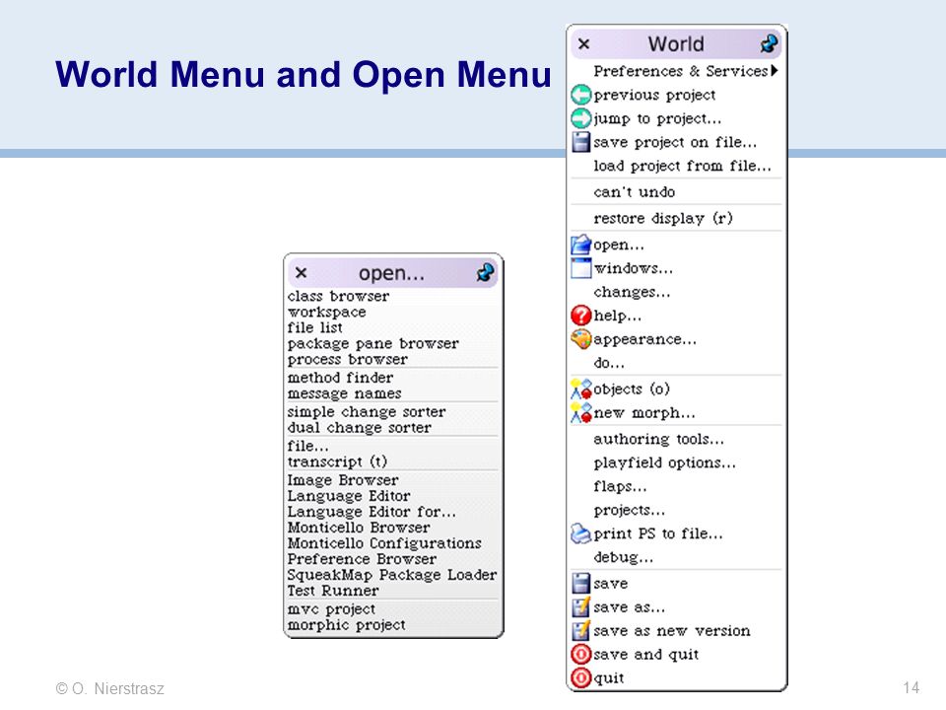Close the open... menu with the X

302,273
